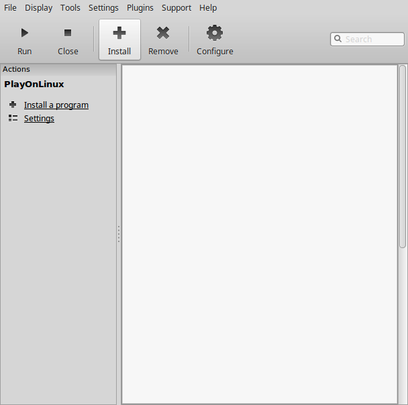
Task: Click the Remove X toolbar button
Action: click(163, 40)
